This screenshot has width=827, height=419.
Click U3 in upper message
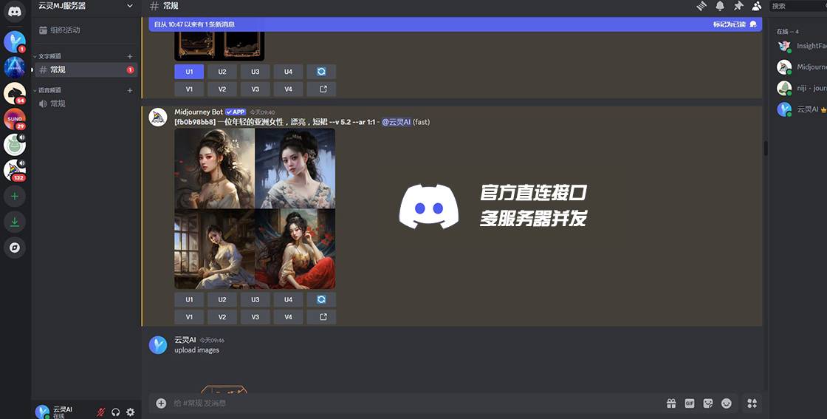pyautogui.click(x=255, y=72)
